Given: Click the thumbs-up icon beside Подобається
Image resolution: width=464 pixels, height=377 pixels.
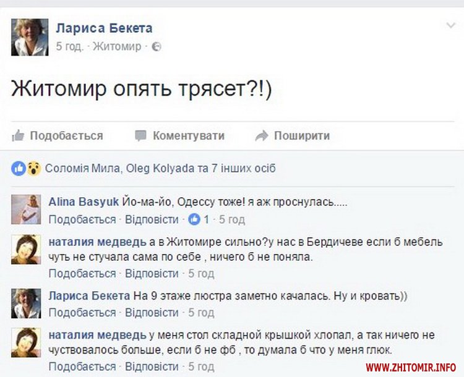Looking at the screenshot, I should 18,135.
